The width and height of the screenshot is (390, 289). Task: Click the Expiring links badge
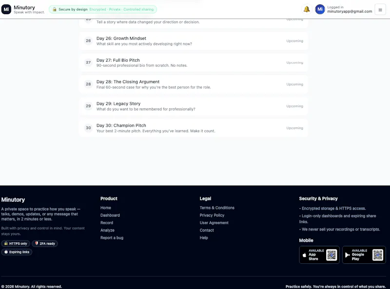[x=17, y=252]
